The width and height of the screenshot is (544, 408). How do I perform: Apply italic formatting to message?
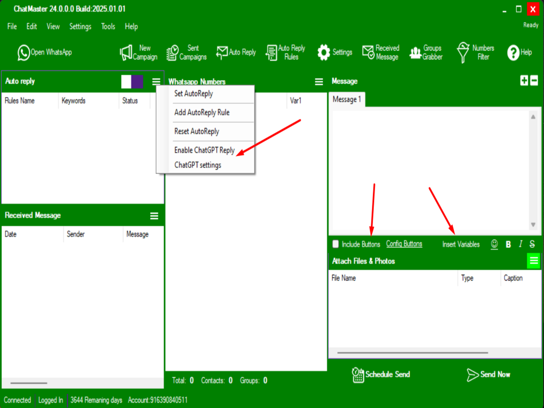click(x=521, y=244)
